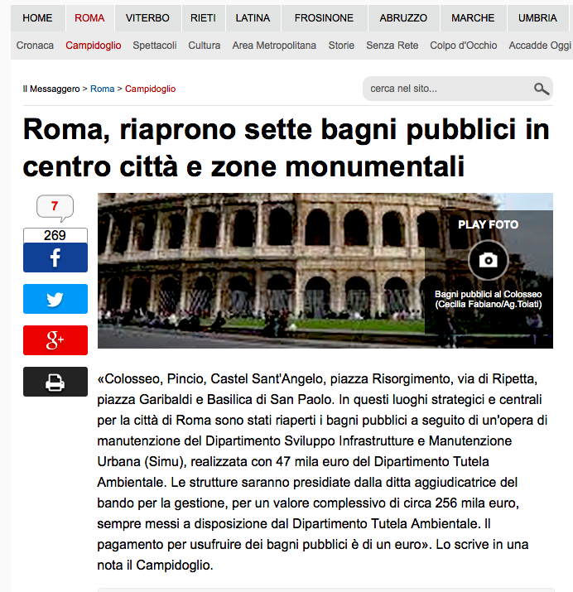The width and height of the screenshot is (573, 592).
Task: Go to the ABRUZZO section
Action: tap(403, 17)
